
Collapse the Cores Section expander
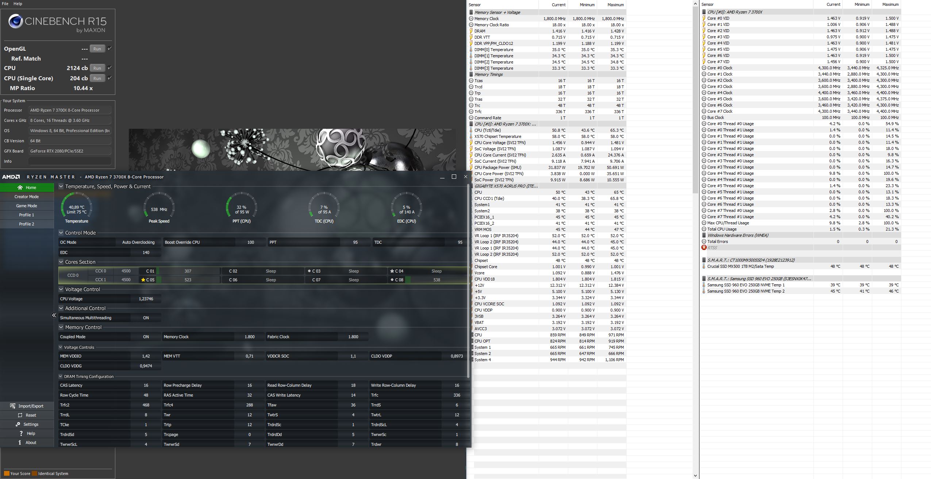tap(61, 262)
